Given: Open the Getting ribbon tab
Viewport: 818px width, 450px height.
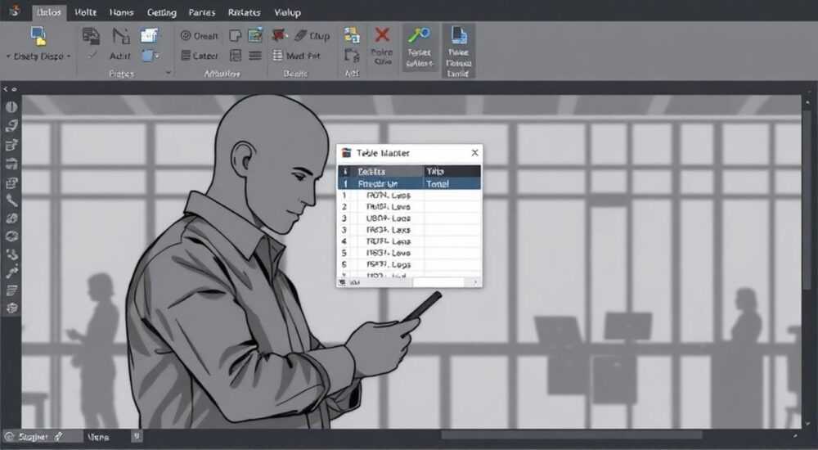Looking at the screenshot, I should point(161,12).
